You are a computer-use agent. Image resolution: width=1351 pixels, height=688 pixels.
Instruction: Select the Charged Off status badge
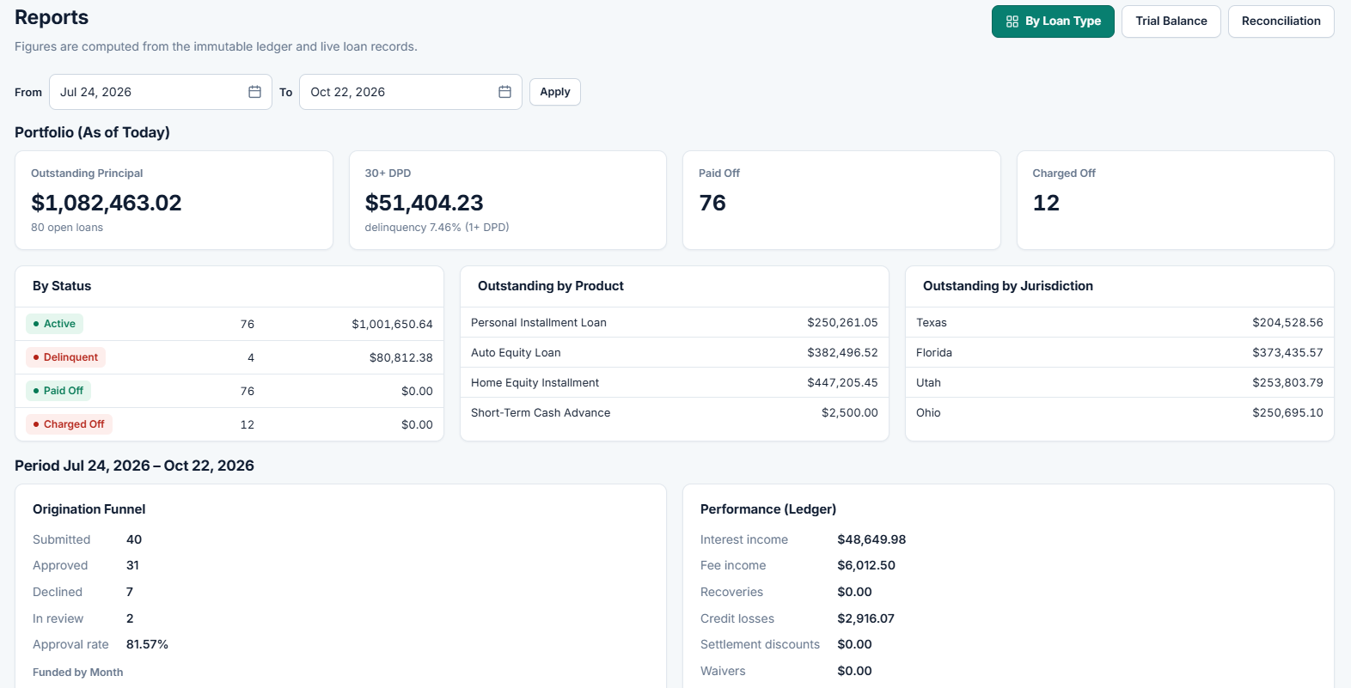69,424
